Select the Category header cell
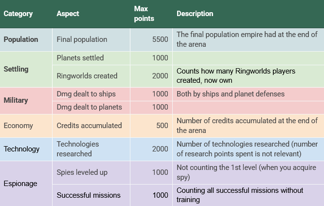The width and height of the screenshot is (324, 206). coord(26,14)
